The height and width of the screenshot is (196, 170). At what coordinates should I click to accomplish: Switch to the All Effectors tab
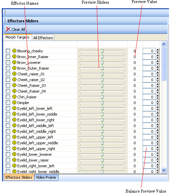tap(43, 38)
